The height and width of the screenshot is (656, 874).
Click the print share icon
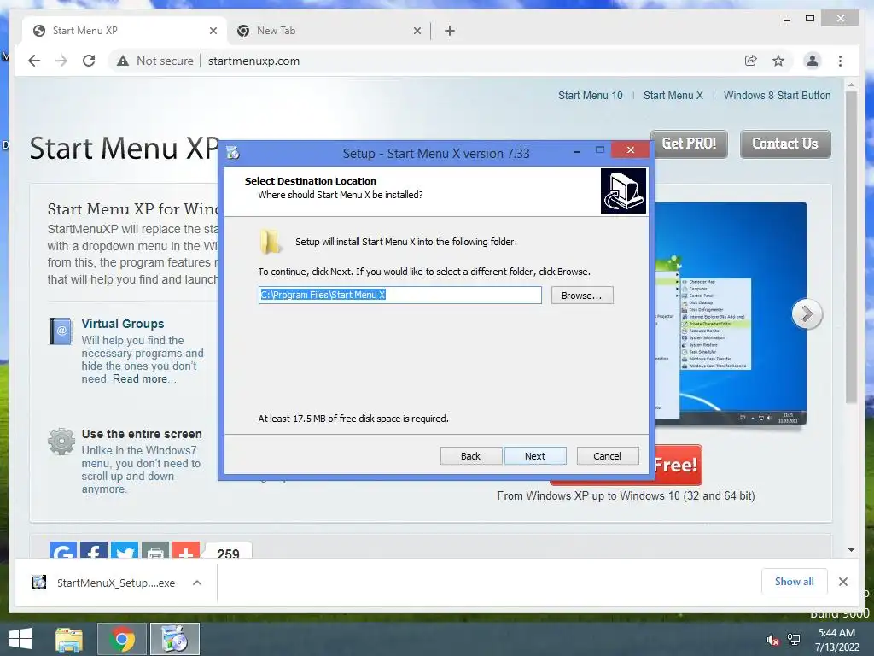155,551
